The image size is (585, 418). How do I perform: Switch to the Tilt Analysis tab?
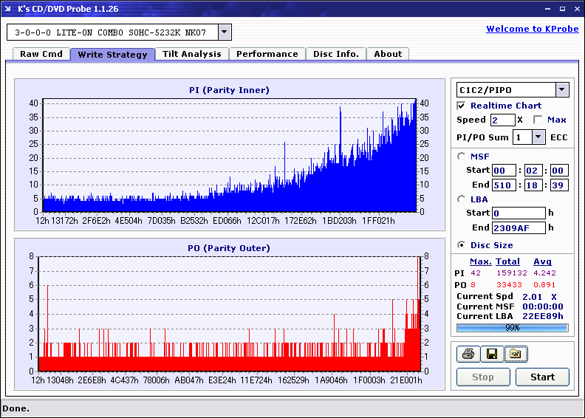[x=192, y=54]
